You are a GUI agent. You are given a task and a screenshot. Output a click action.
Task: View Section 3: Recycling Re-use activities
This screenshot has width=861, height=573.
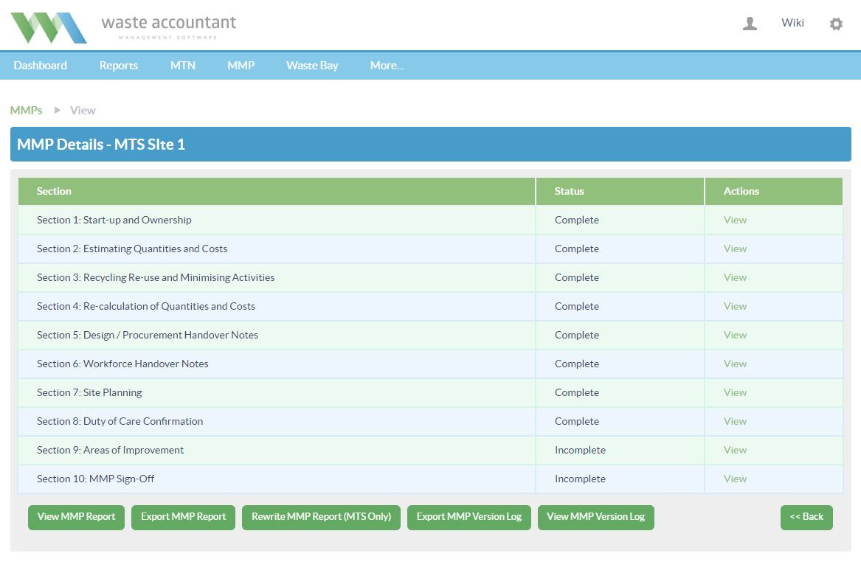[735, 277]
